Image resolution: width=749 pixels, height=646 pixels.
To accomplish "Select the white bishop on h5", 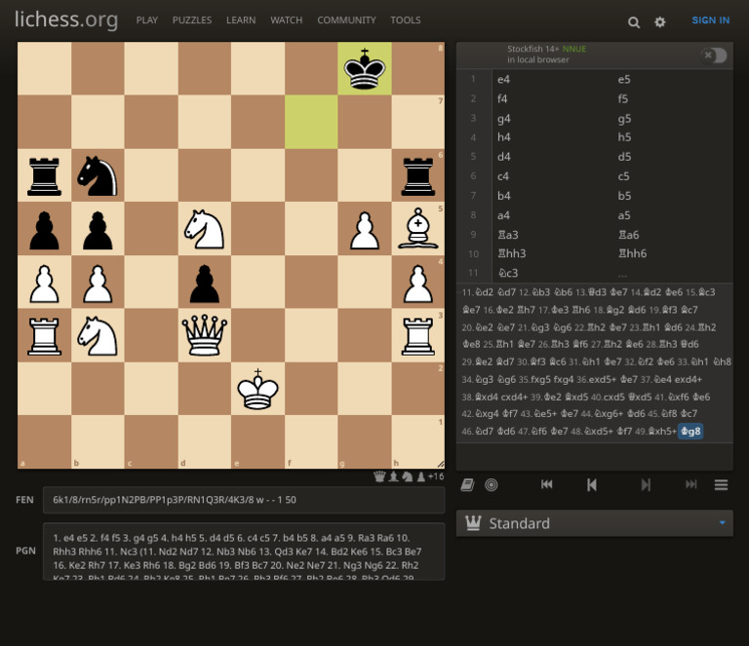I will tap(418, 229).
